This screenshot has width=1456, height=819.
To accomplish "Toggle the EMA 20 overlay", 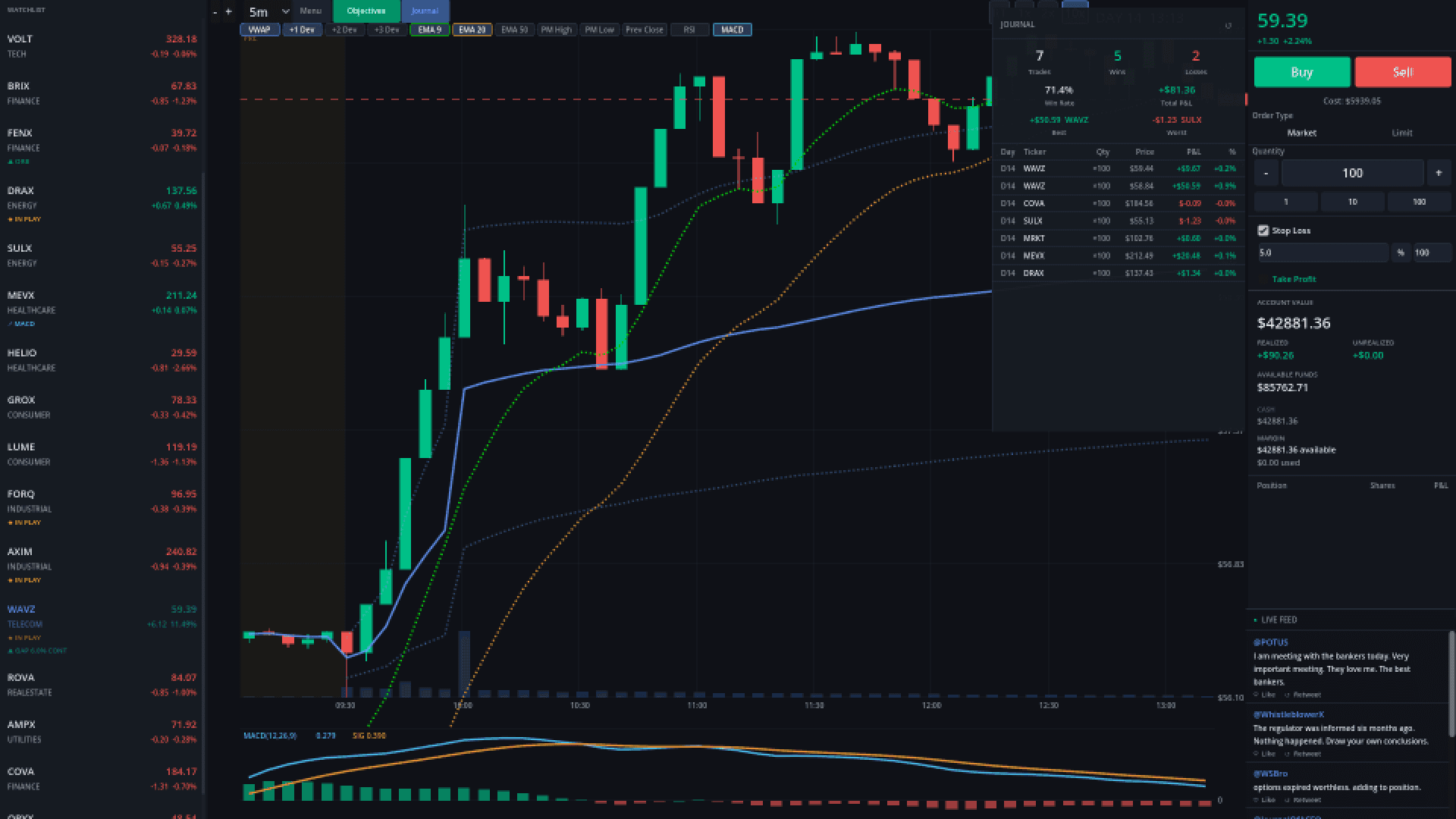I will point(472,30).
